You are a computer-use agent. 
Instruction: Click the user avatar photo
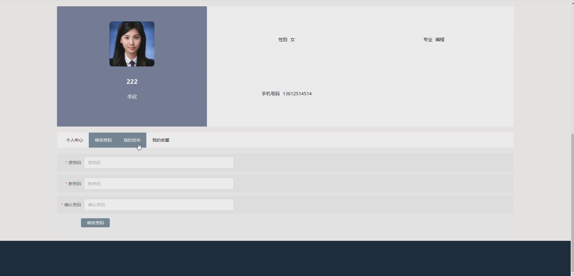(x=132, y=44)
